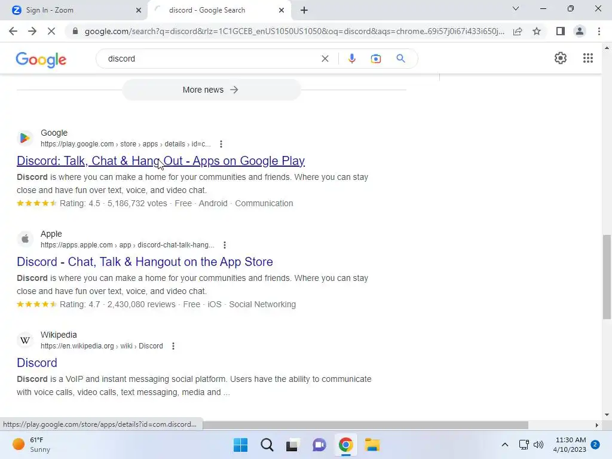Screen dimensions: 612x459
Task: Open the Wikipedia Discord article link
Action: (37, 363)
